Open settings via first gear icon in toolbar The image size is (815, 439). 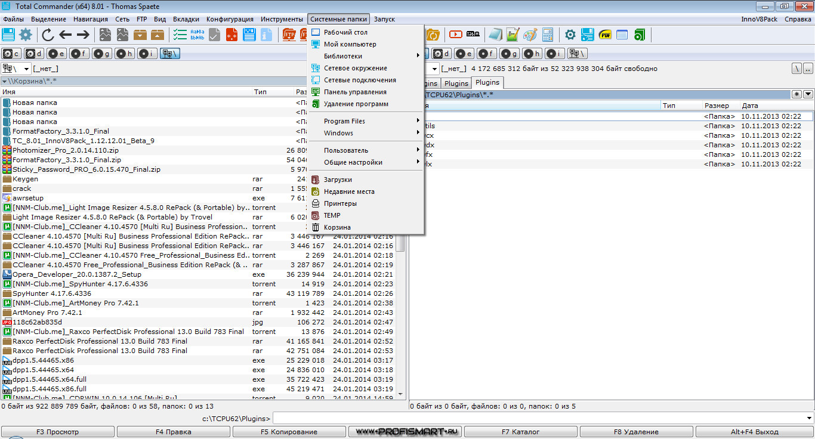click(26, 35)
